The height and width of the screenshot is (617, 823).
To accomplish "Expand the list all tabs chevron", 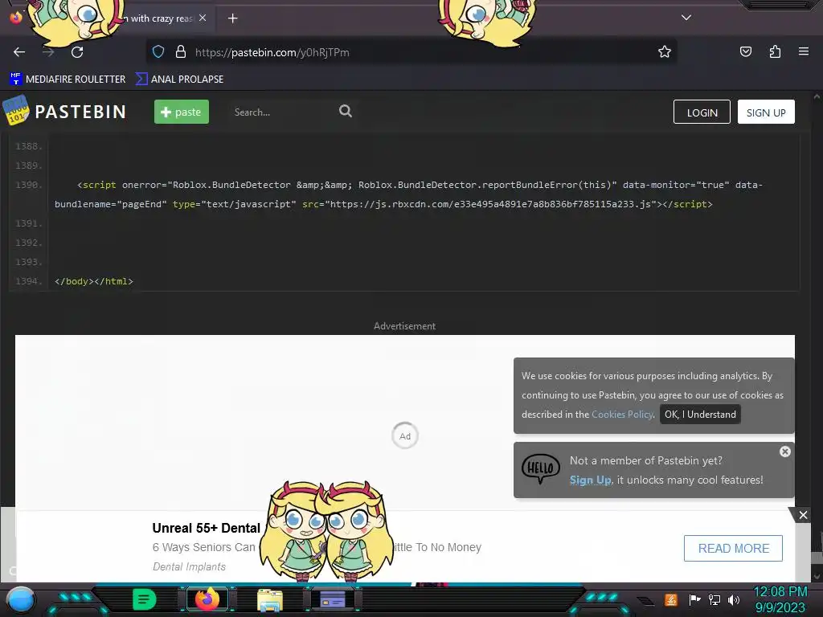I will (x=686, y=18).
